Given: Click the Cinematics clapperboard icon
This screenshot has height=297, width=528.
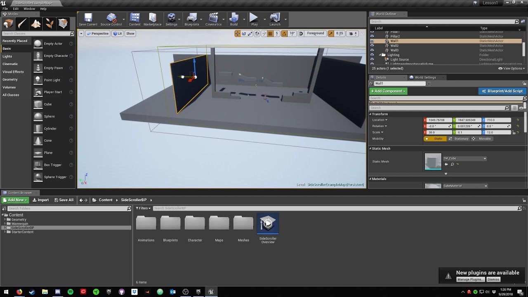Looking at the screenshot, I should pos(213,19).
